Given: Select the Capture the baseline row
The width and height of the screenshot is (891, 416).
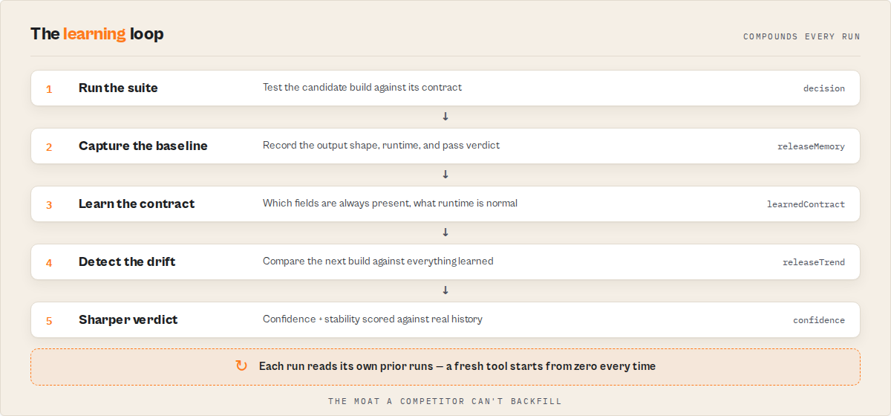Looking at the screenshot, I should point(446,146).
